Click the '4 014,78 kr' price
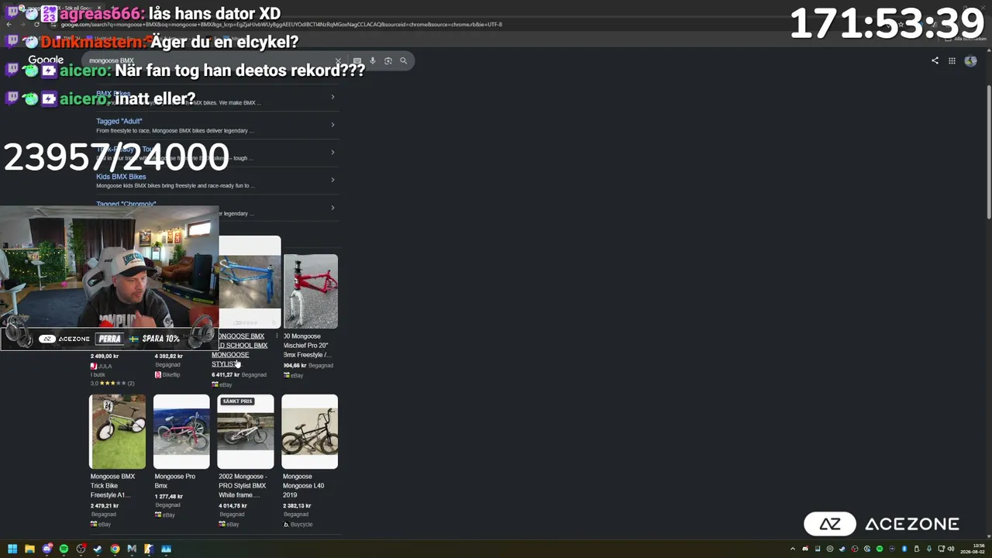992x558 pixels. coord(232,506)
